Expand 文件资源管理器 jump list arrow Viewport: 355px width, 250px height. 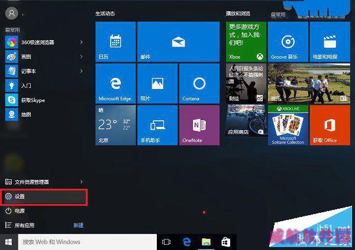point(82,182)
